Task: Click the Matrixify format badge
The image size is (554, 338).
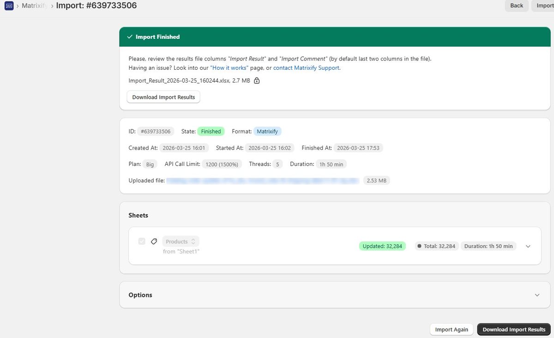Action: (267, 132)
